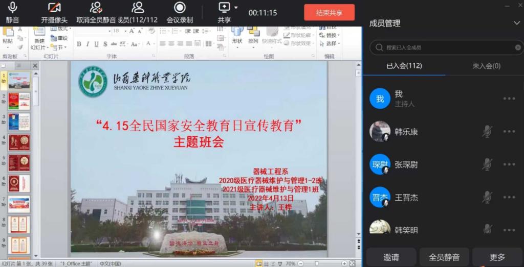Screen dimensions: 524x267
Task: Select the 已入会(112) tab
Action: tap(404, 66)
